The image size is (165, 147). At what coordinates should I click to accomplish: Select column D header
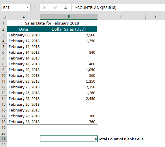click(155, 17)
